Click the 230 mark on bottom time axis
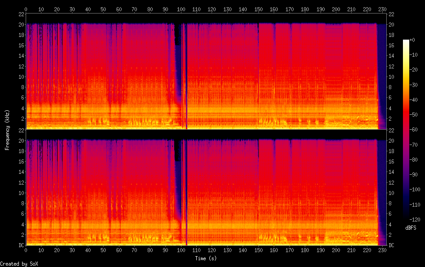The height and width of the screenshot is (267, 425). pos(382,250)
